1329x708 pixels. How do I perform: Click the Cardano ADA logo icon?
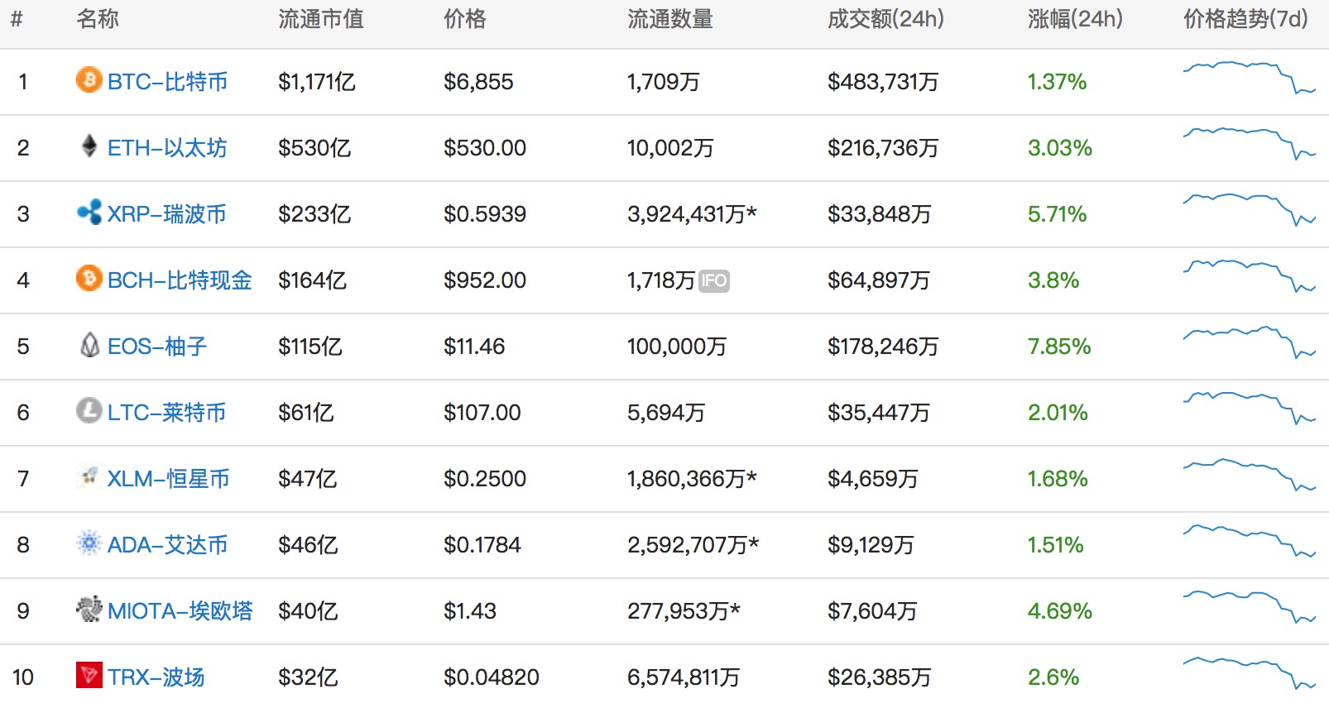coord(89,543)
